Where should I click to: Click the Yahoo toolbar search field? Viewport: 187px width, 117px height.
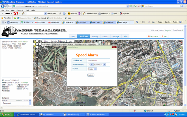point(35,13)
